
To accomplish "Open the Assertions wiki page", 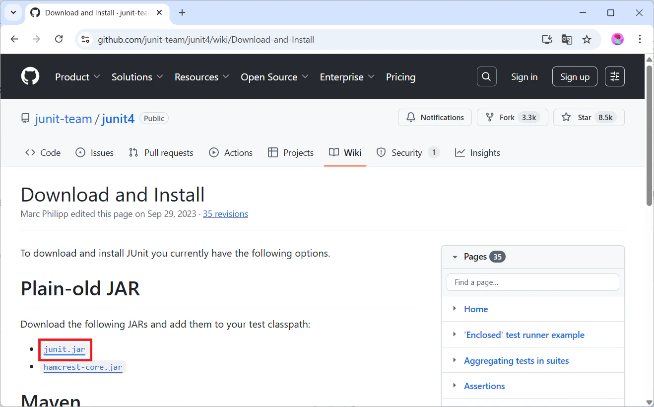I will (x=484, y=386).
